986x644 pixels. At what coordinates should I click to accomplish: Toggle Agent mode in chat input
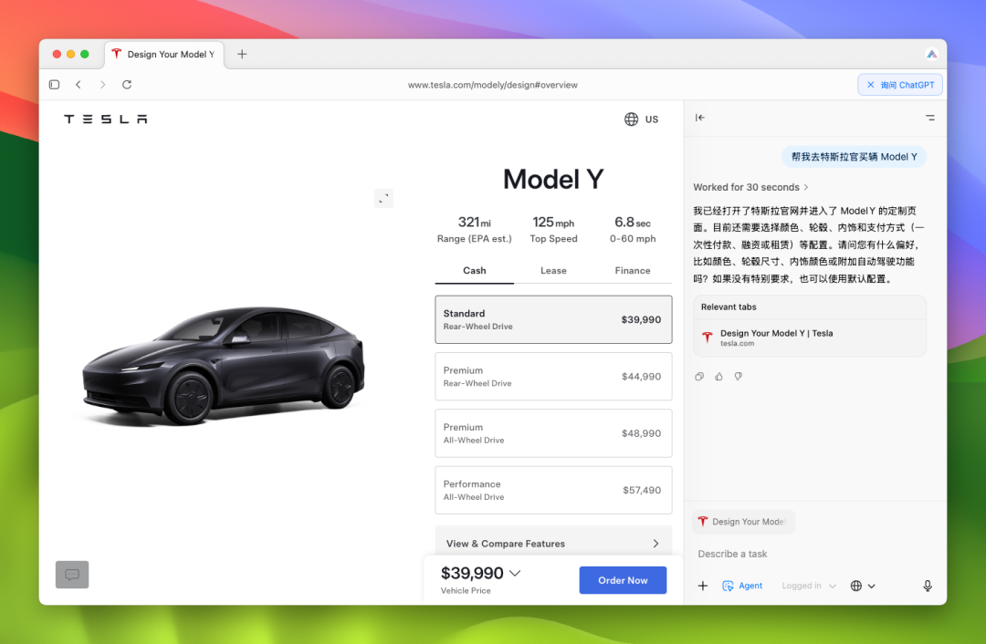pos(742,586)
